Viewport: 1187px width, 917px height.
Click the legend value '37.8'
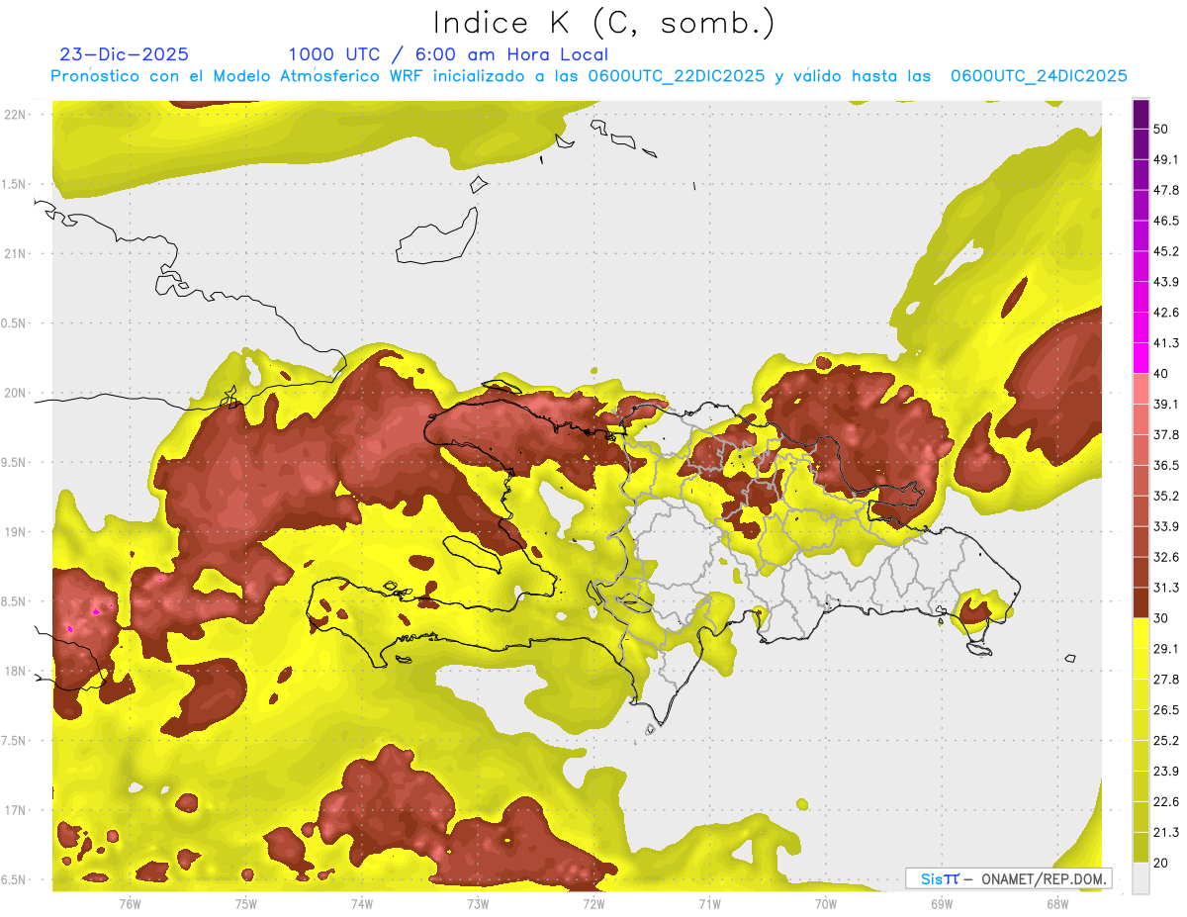click(1165, 434)
